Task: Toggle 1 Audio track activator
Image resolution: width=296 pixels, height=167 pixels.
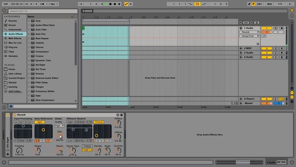Action: pos(266,28)
